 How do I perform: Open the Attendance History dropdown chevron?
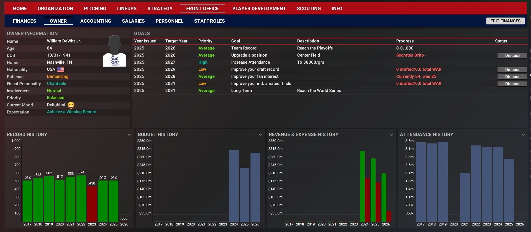pyautogui.click(x=523, y=135)
